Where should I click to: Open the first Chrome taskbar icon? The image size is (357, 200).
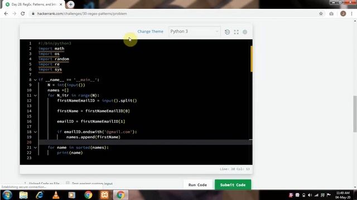pyautogui.click(x=88, y=195)
